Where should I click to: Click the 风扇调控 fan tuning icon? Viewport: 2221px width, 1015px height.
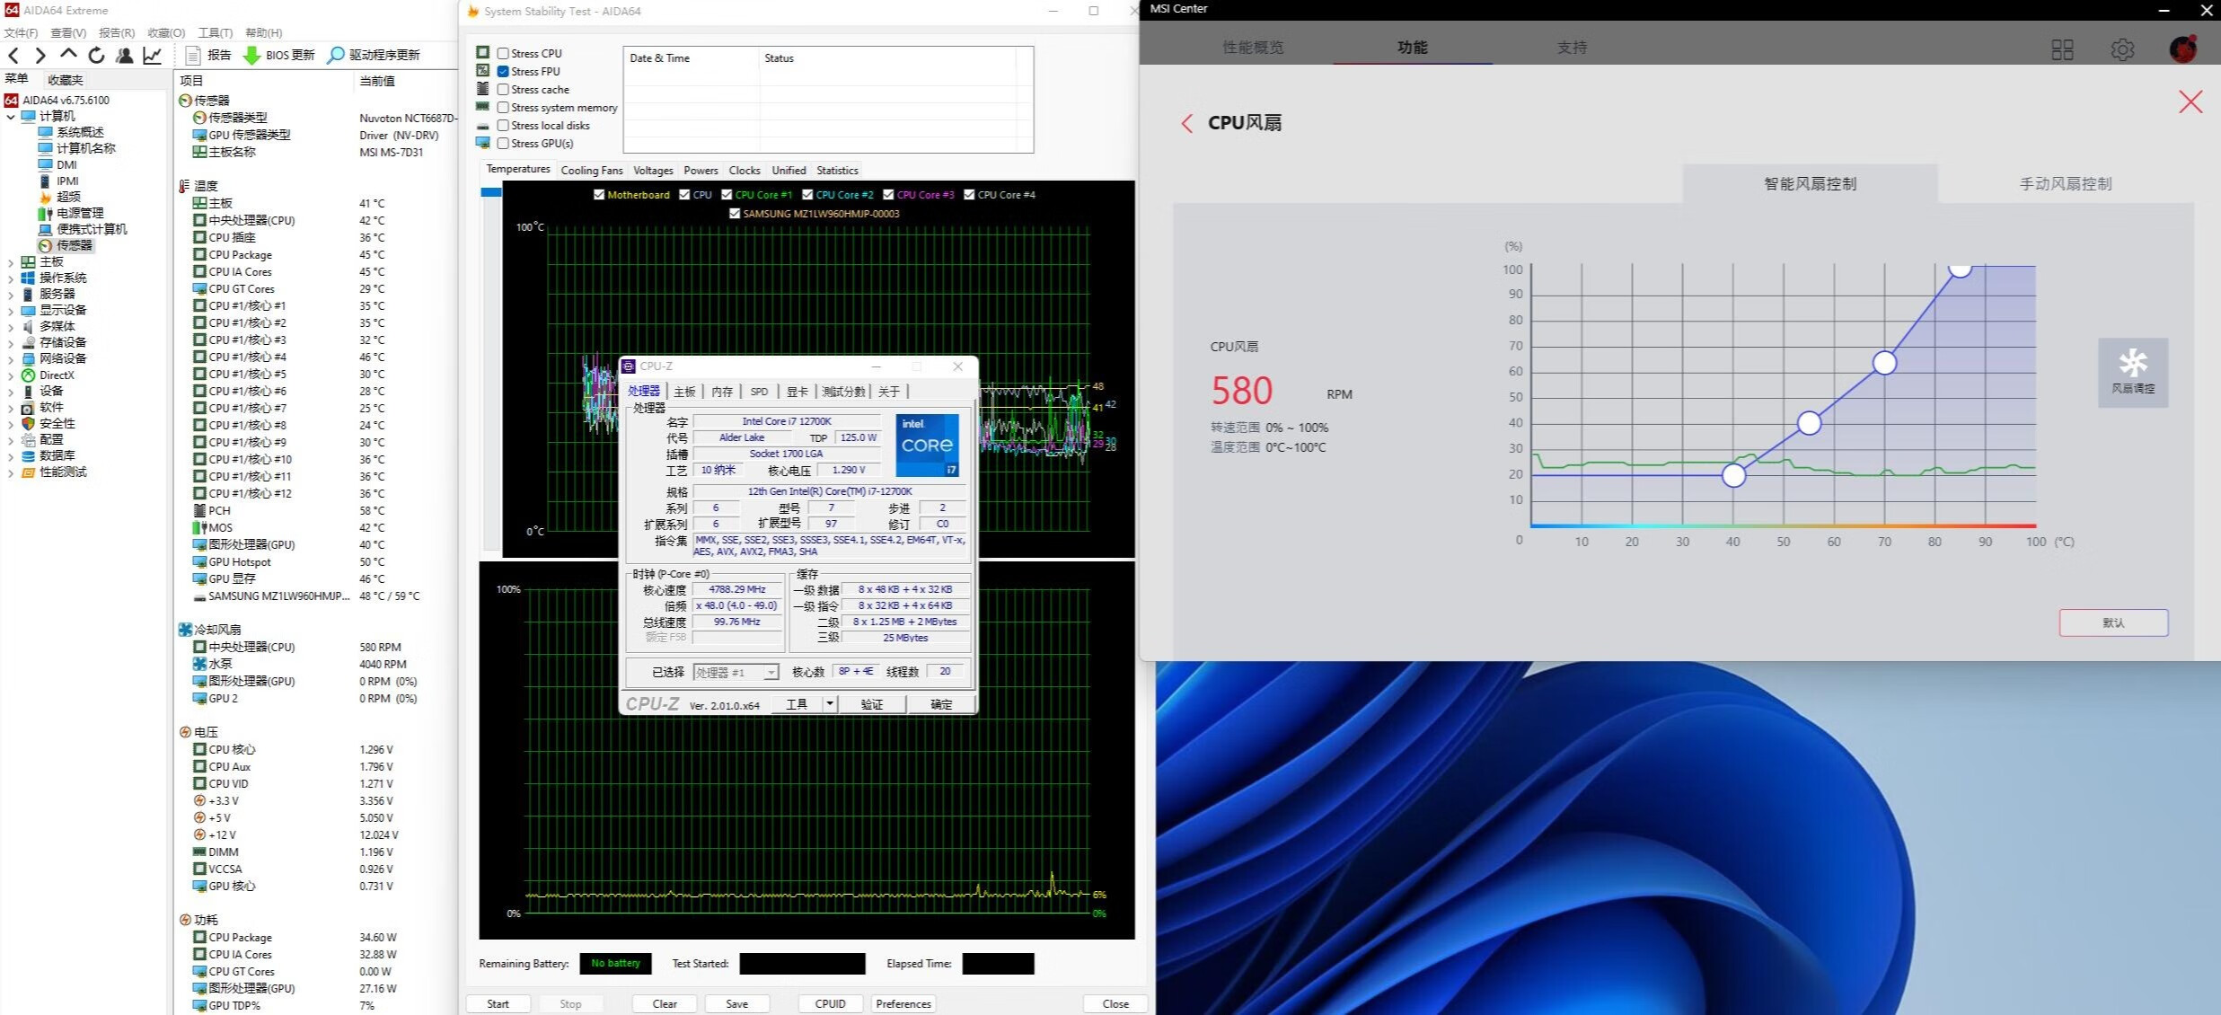(2133, 372)
